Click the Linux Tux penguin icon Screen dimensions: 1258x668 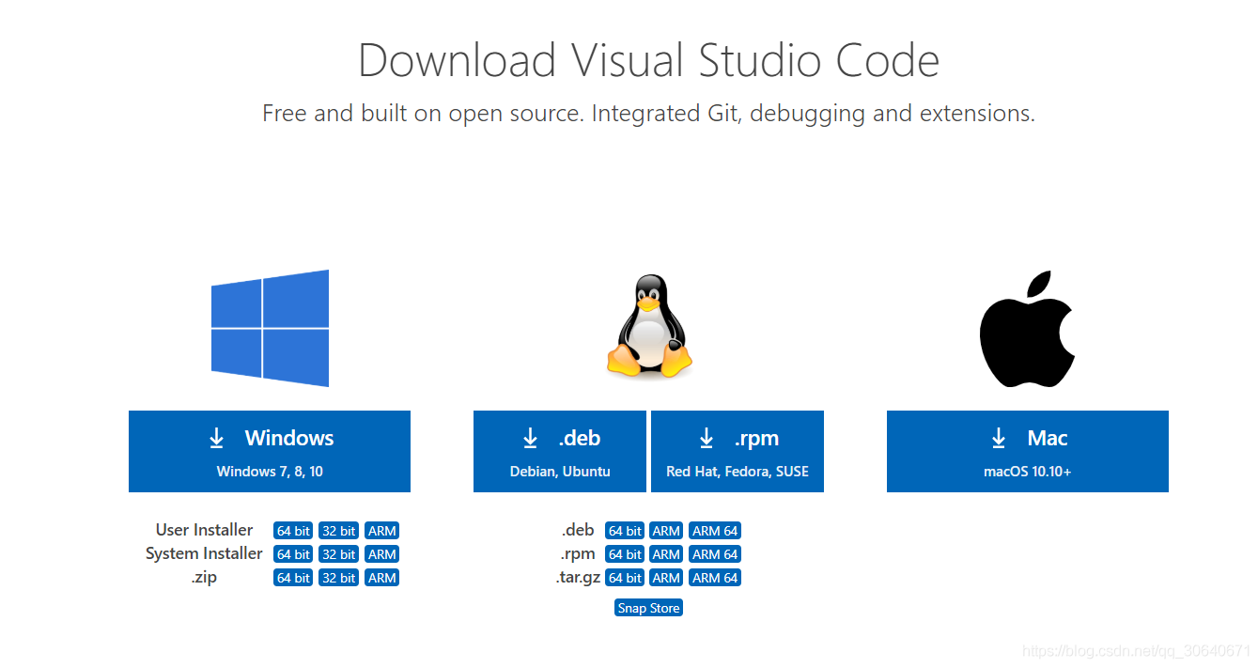click(649, 327)
